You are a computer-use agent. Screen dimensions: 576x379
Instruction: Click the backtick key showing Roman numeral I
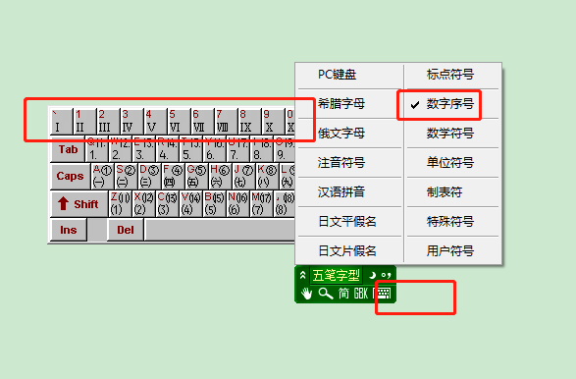[x=62, y=122]
